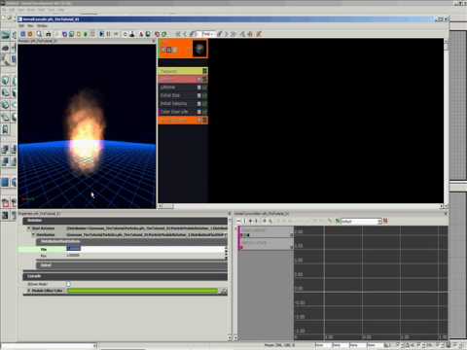Screen dimensions: 467x350
Task: Click the red icon right of Default dropdown
Action: click(x=385, y=221)
